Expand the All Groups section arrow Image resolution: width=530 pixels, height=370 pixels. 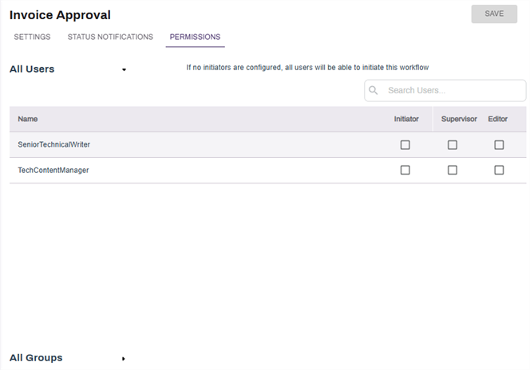point(124,359)
